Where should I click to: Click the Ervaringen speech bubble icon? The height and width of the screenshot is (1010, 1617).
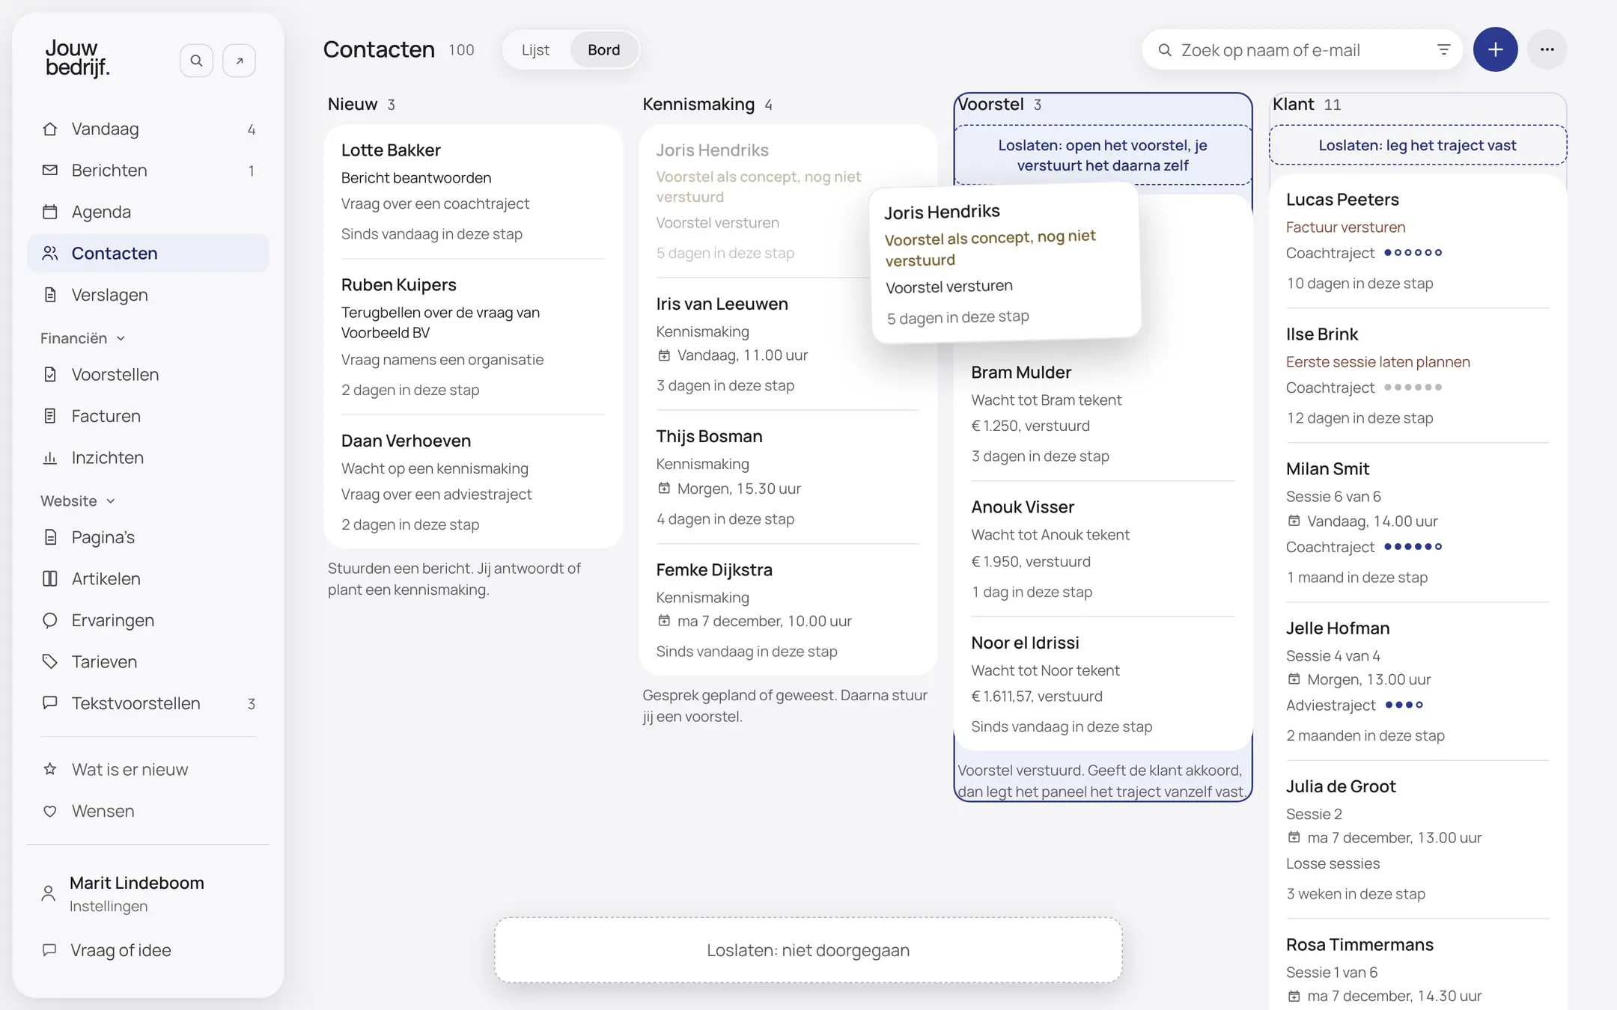click(x=50, y=620)
